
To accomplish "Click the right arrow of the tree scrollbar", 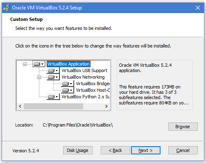I will point(106,106).
